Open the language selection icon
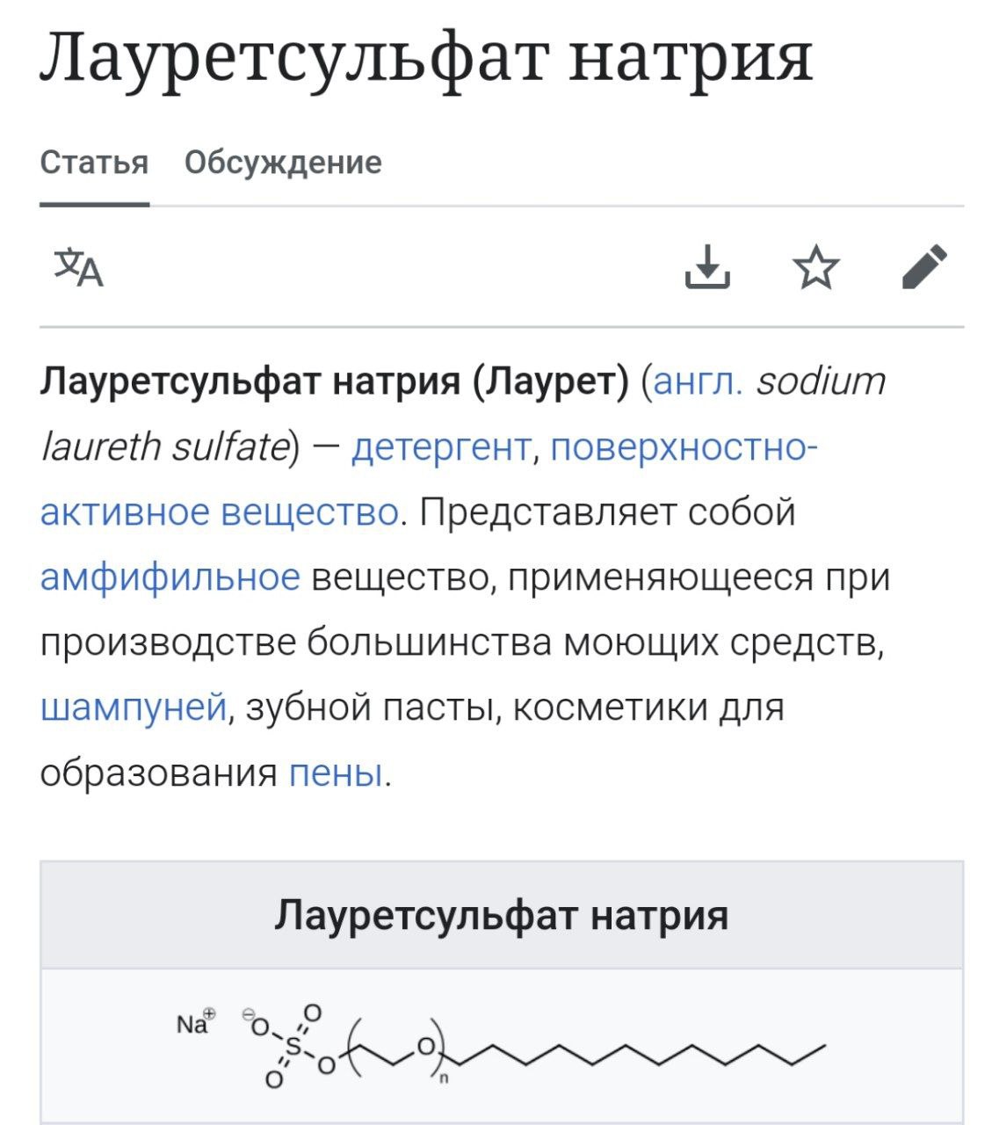Image resolution: width=992 pixels, height=1125 pixels. point(79,267)
